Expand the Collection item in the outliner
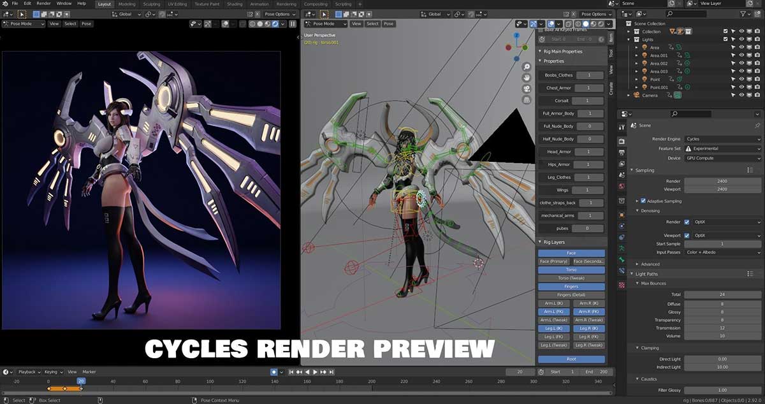This screenshot has width=765, height=404. [630, 31]
